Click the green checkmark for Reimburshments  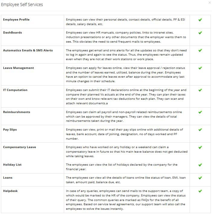[x=200, y=112]
